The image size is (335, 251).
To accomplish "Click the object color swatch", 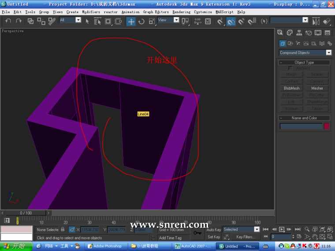I will [327, 126].
